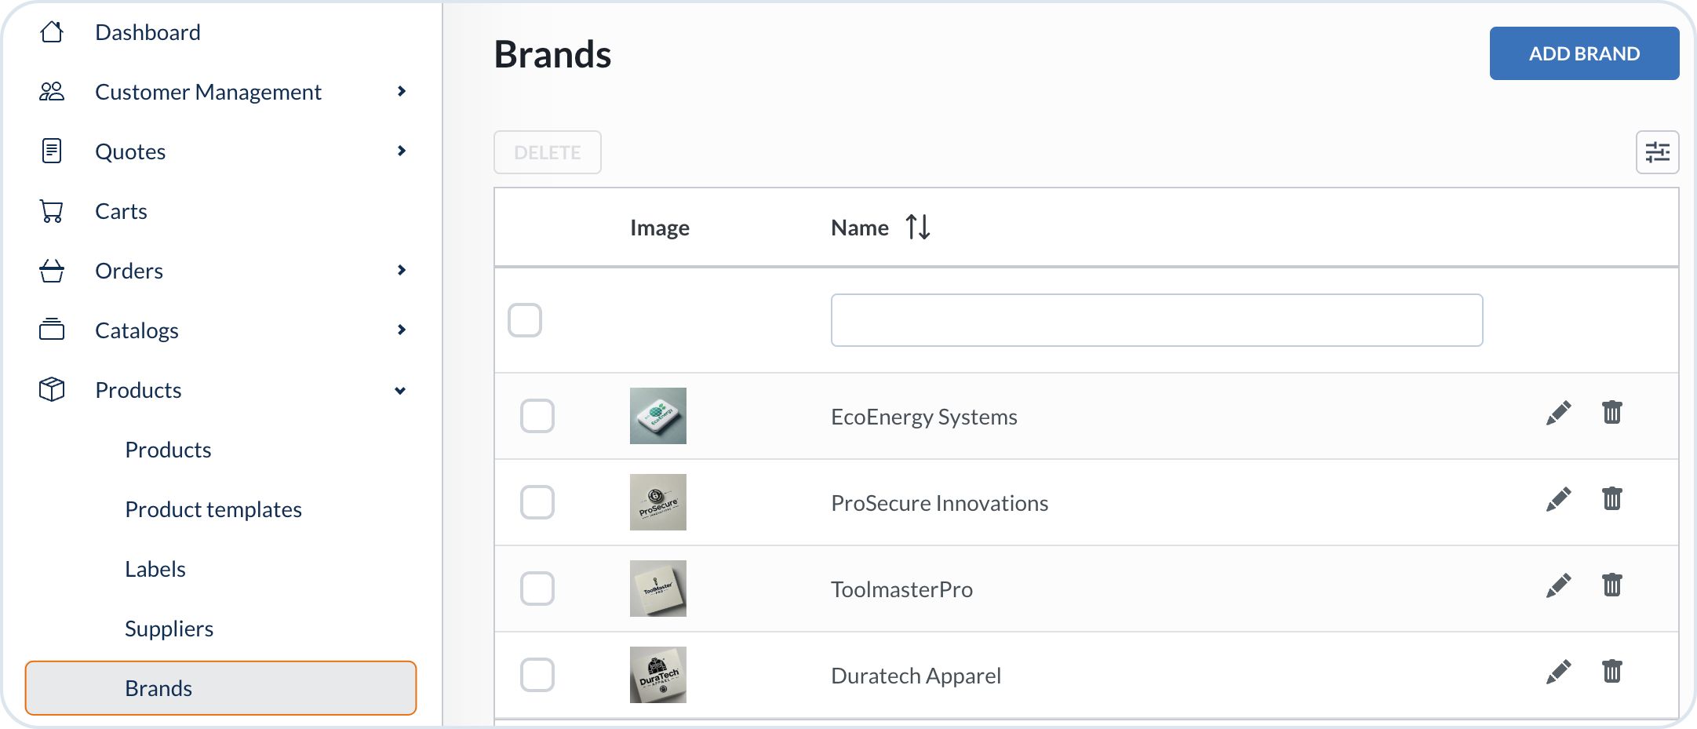Viewport: 1697px width, 729px height.
Task: Click the Duratech Apparel brand name
Action: pos(916,676)
